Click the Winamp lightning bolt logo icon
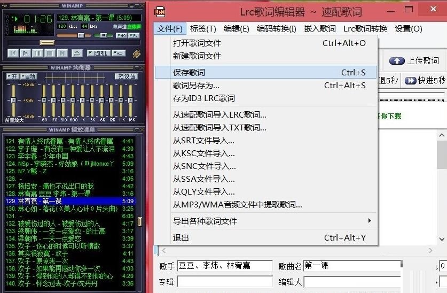The height and width of the screenshot is (293, 447). pyautogui.click(x=137, y=53)
